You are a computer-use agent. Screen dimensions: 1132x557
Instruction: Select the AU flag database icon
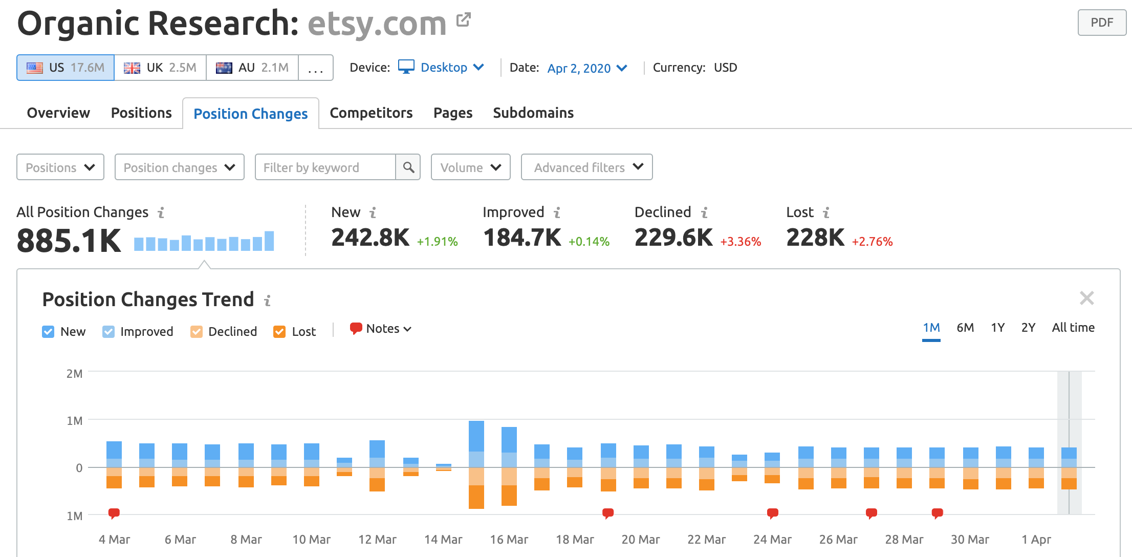click(x=224, y=68)
